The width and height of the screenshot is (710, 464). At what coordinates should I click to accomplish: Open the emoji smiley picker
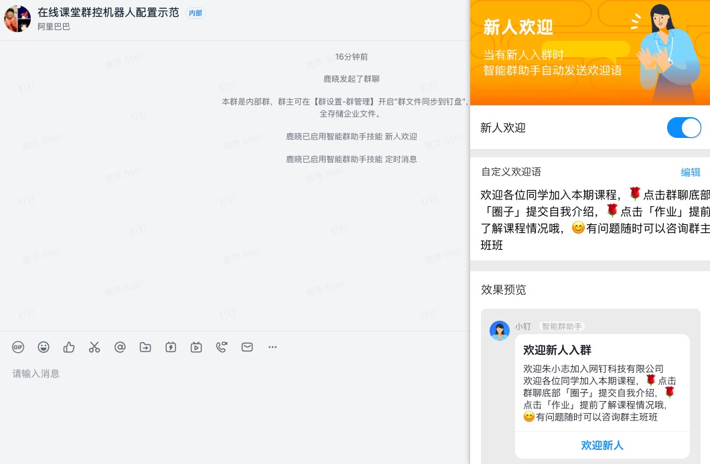pyautogui.click(x=44, y=347)
